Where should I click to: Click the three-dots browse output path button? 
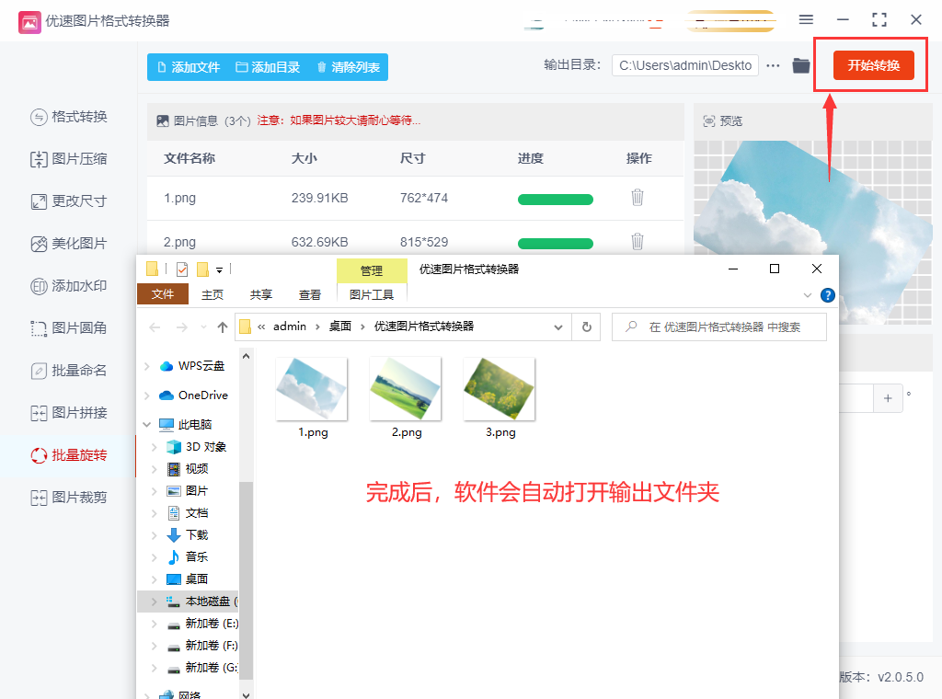click(773, 65)
